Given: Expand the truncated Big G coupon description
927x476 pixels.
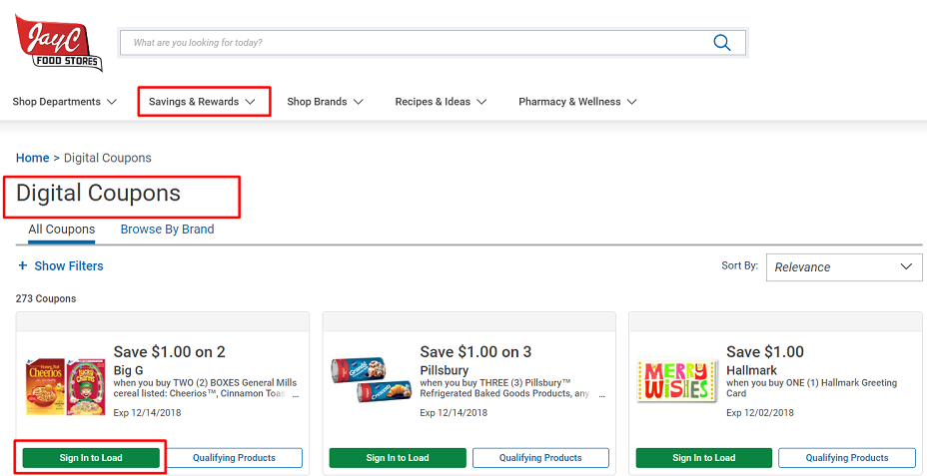Looking at the screenshot, I should [x=295, y=394].
